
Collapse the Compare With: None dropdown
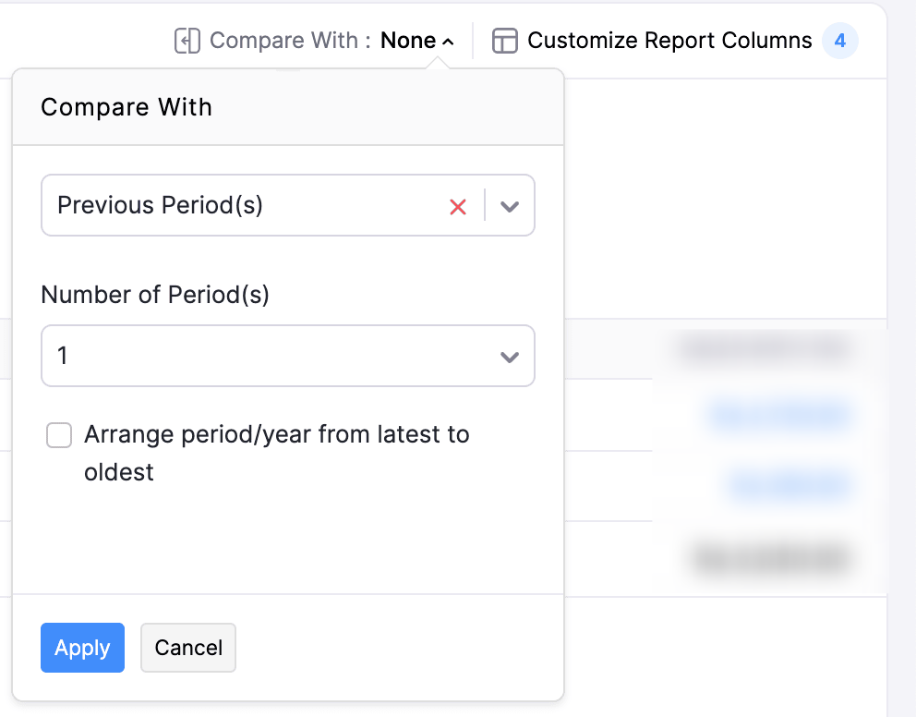pyautogui.click(x=407, y=42)
